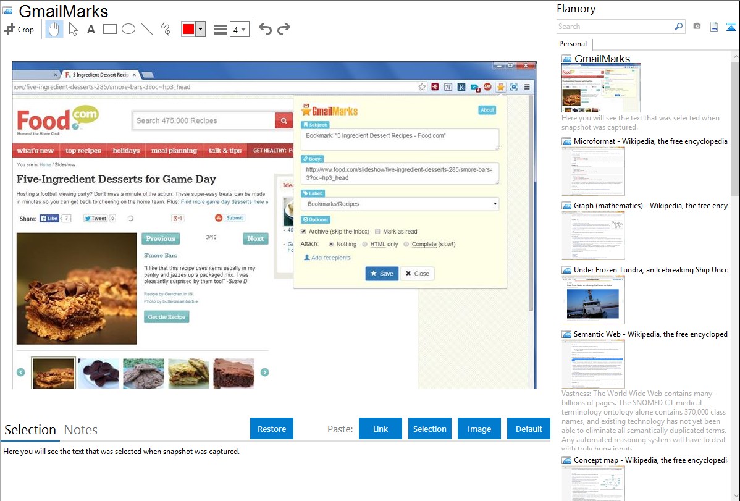Open the holidays menu on Food.com

click(x=126, y=151)
